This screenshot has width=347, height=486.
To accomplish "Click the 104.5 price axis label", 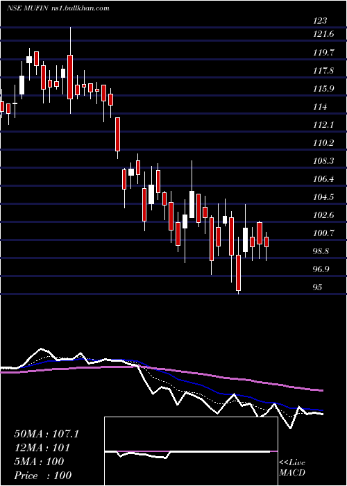I will [x=323, y=196].
